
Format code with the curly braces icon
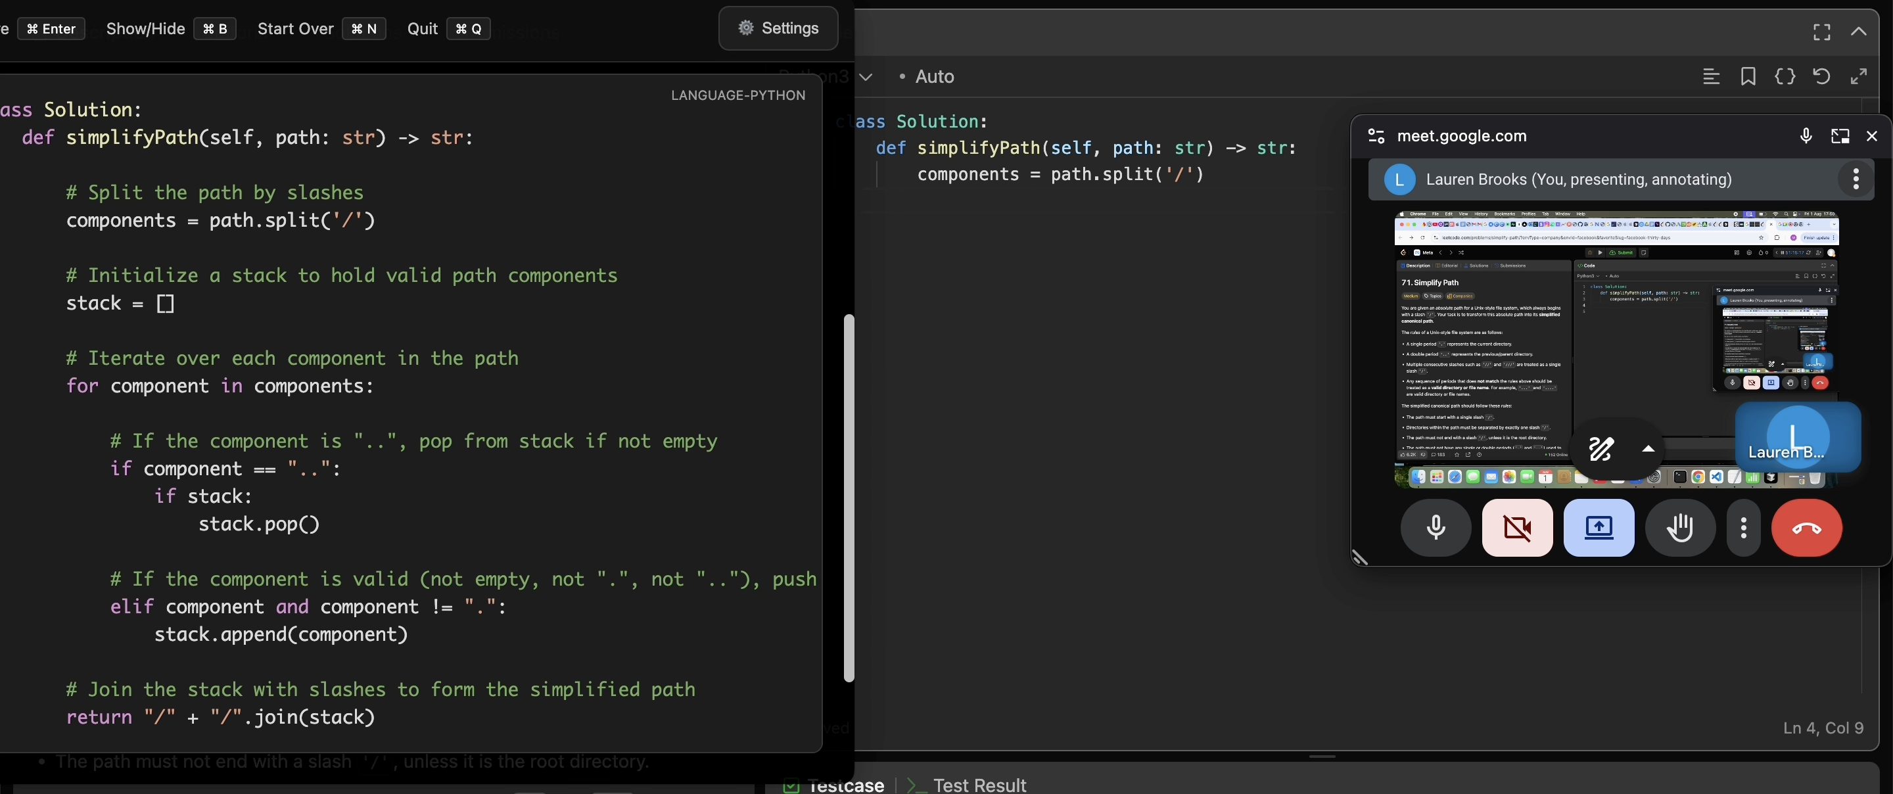pyautogui.click(x=1785, y=76)
